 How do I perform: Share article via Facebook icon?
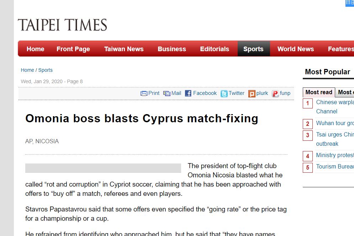(x=188, y=93)
